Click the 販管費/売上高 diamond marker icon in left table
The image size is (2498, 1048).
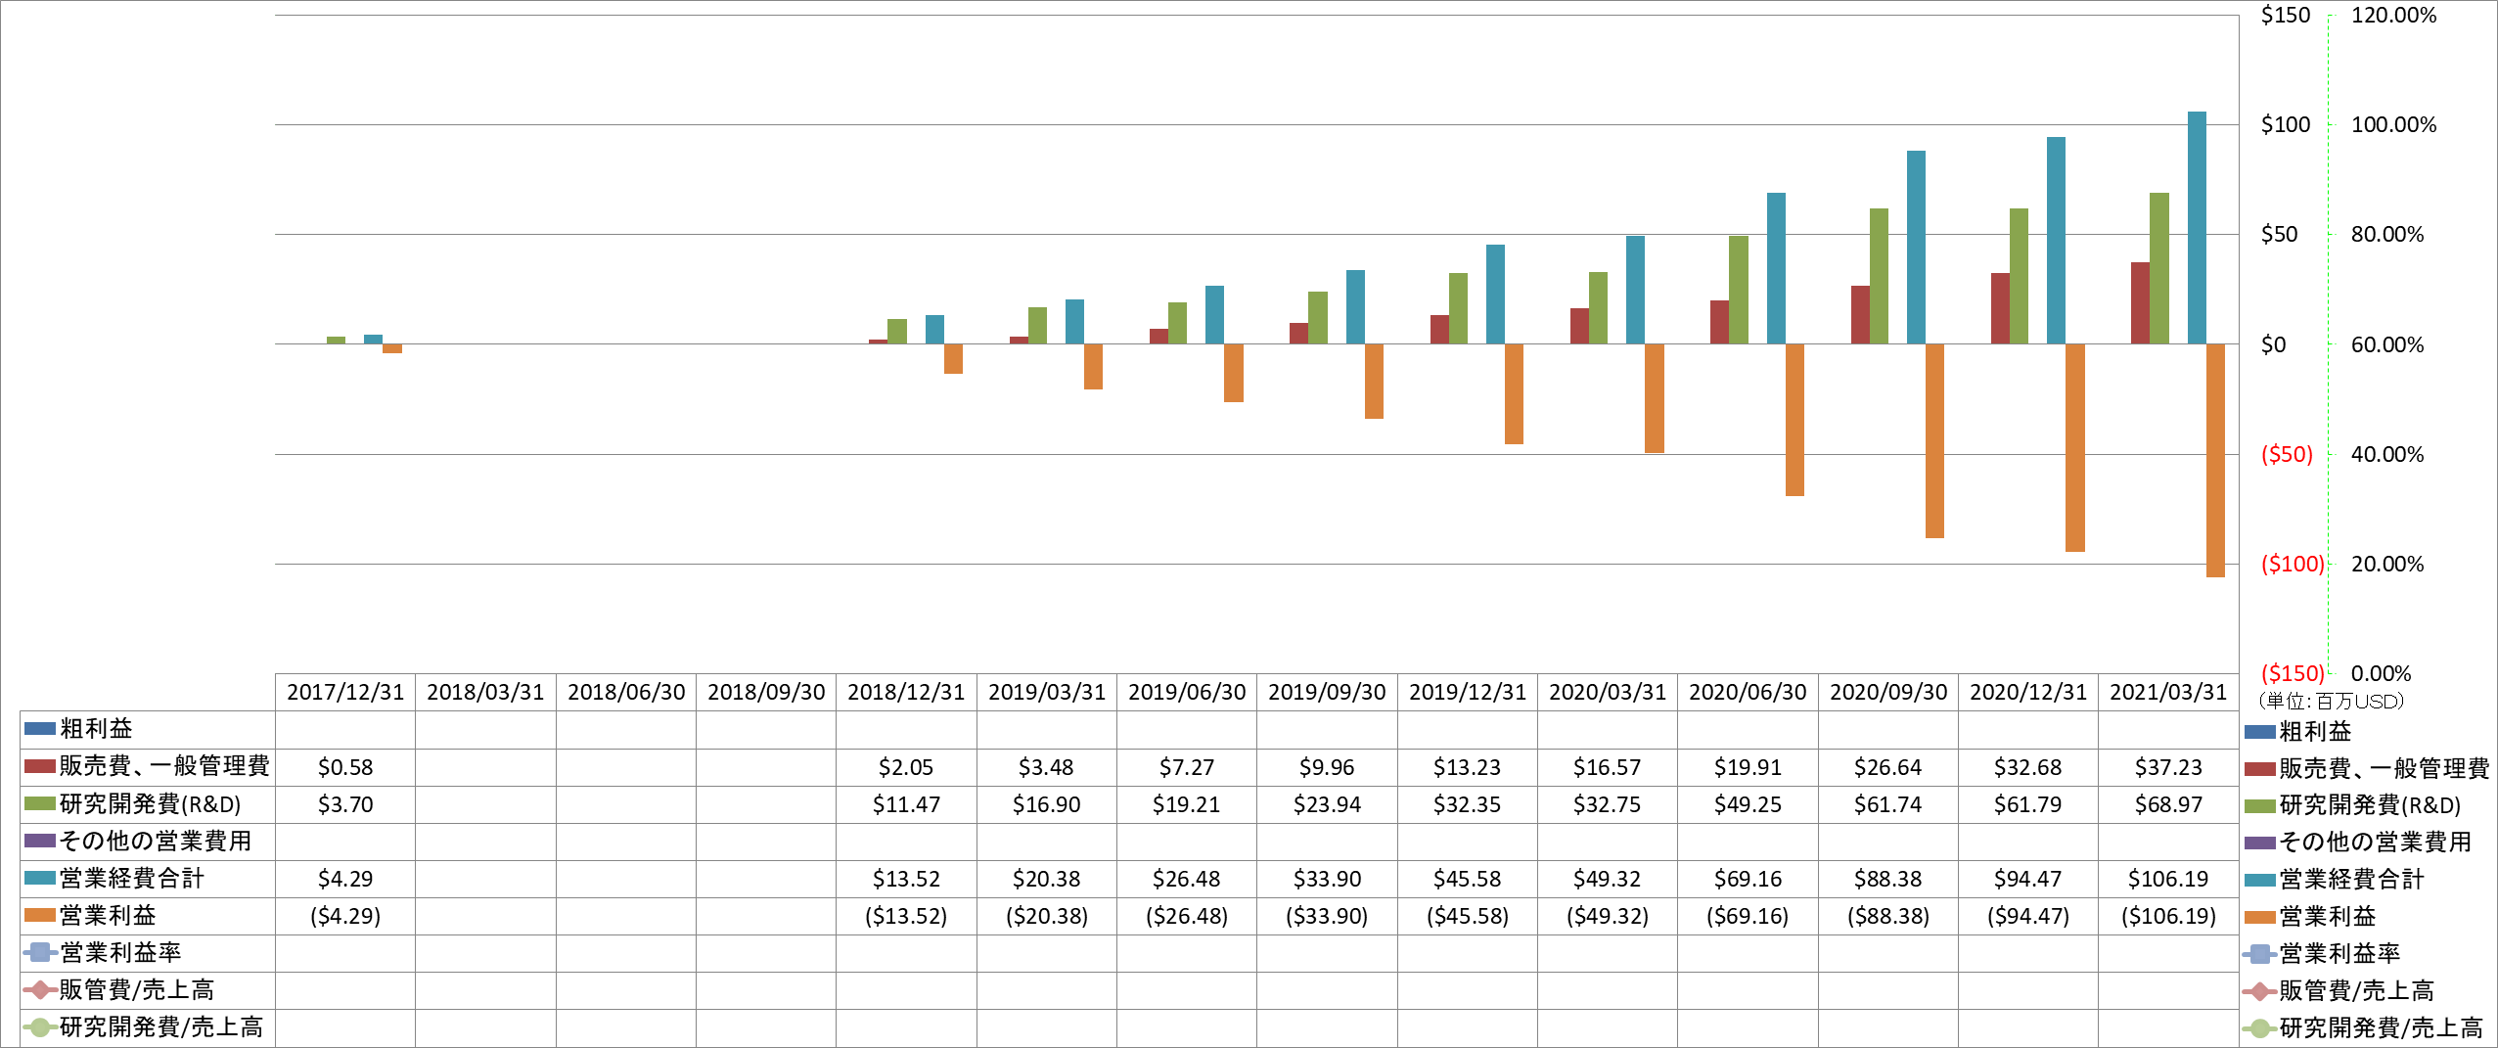[x=40, y=989]
